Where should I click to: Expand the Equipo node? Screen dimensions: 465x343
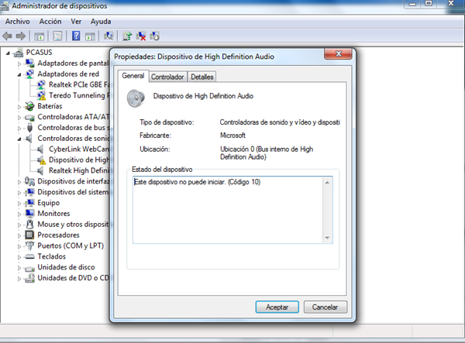19,203
